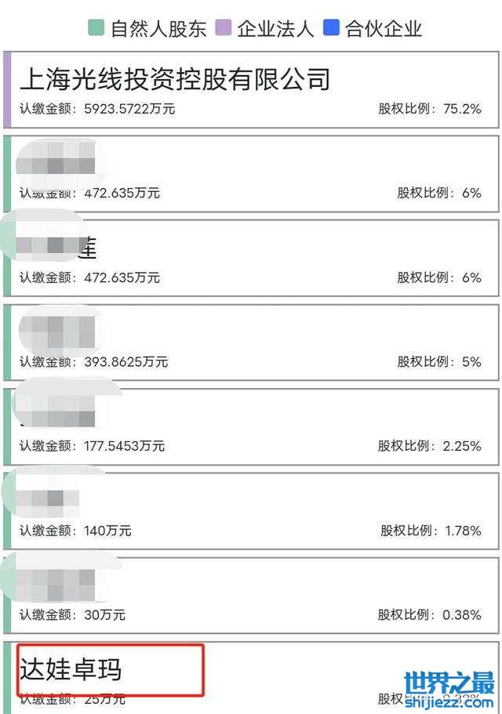Select the 自然人股东 legend label

tap(158, 30)
